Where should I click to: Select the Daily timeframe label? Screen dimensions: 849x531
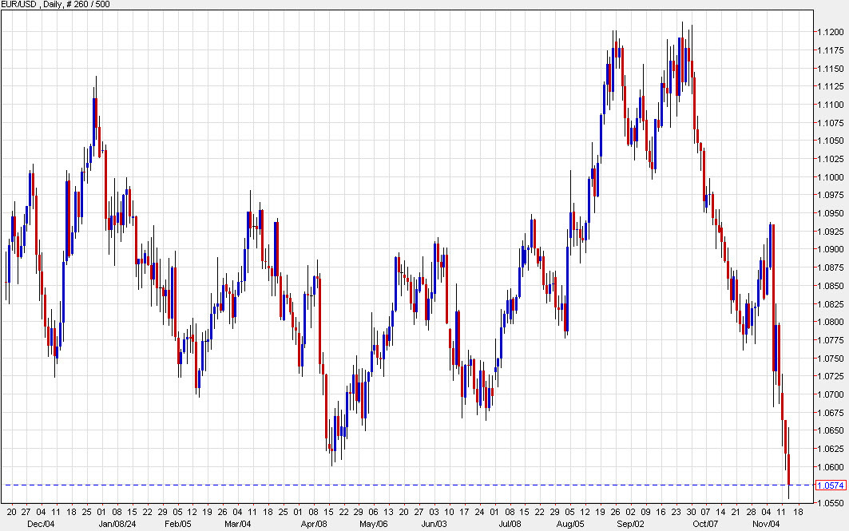tap(50, 4)
